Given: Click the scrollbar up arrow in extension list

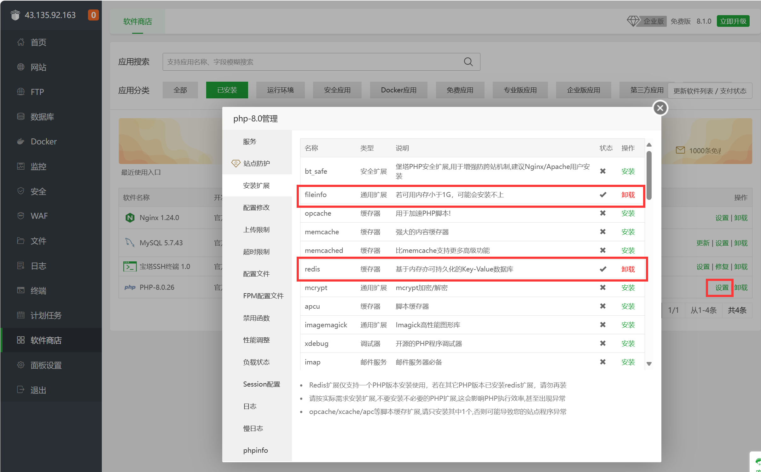Looking at the screenshot, I should pos(649,145).
